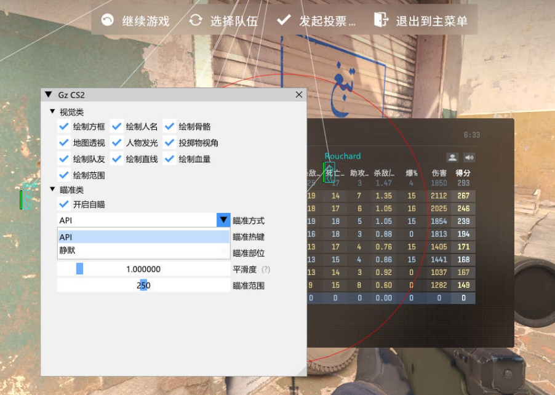The image size is (555, 395).
Task: Click the player profile icon on the scoreboard
Action: click(452, 158)
